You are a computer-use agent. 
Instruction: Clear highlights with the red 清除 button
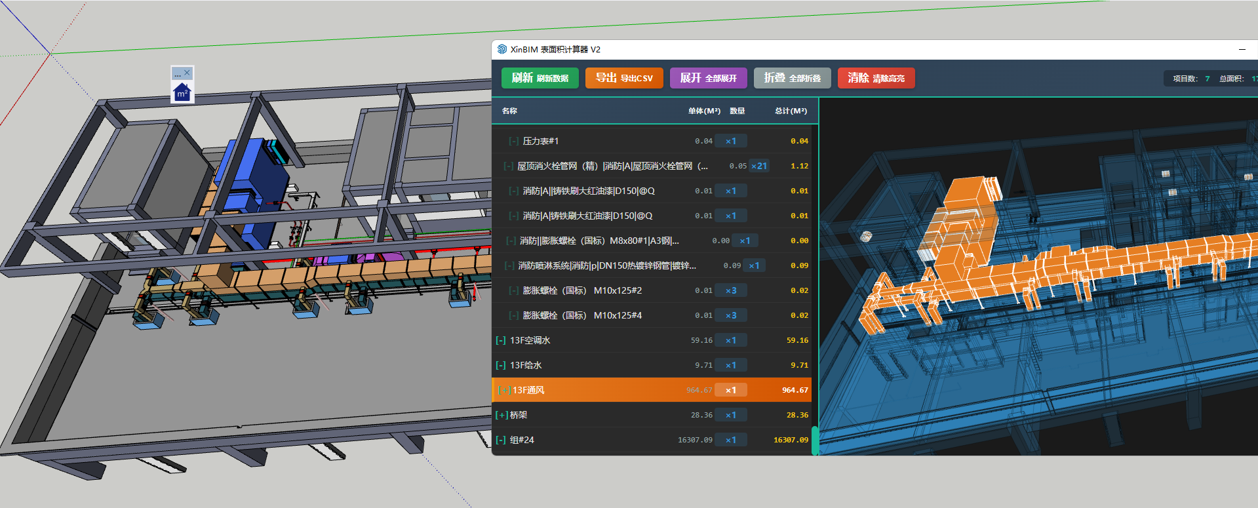(876, 78)
